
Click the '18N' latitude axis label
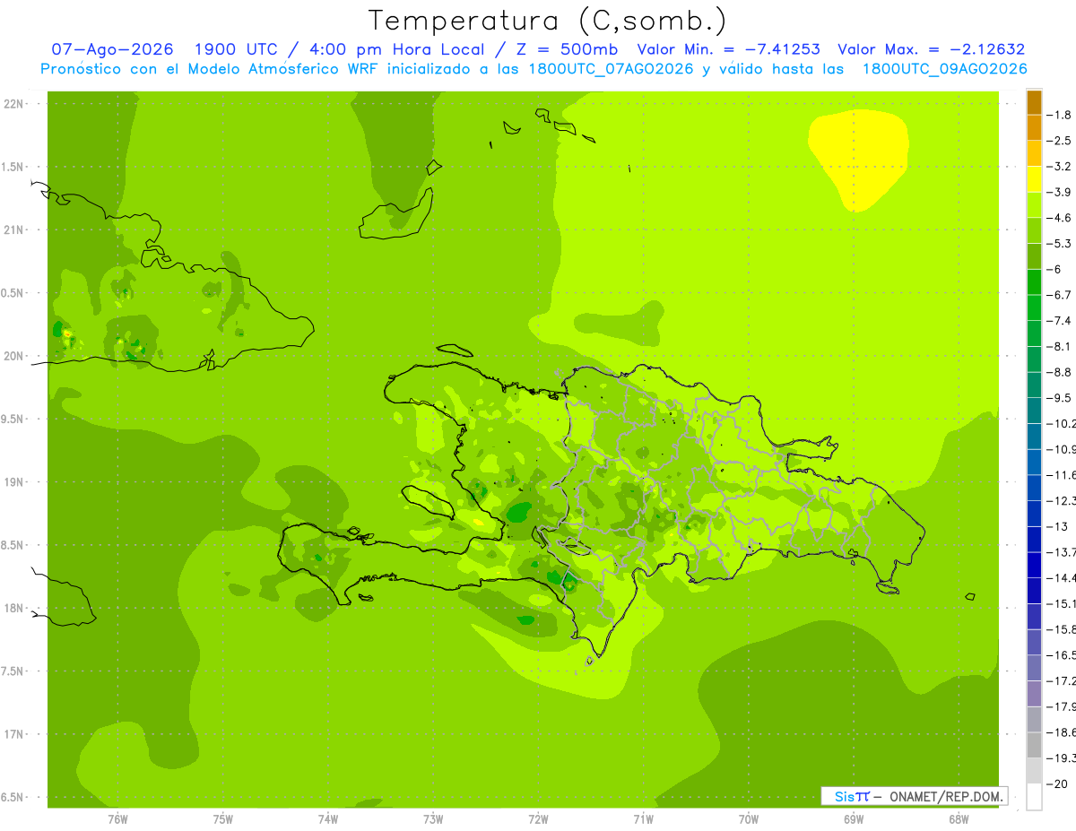pos(13,608)
